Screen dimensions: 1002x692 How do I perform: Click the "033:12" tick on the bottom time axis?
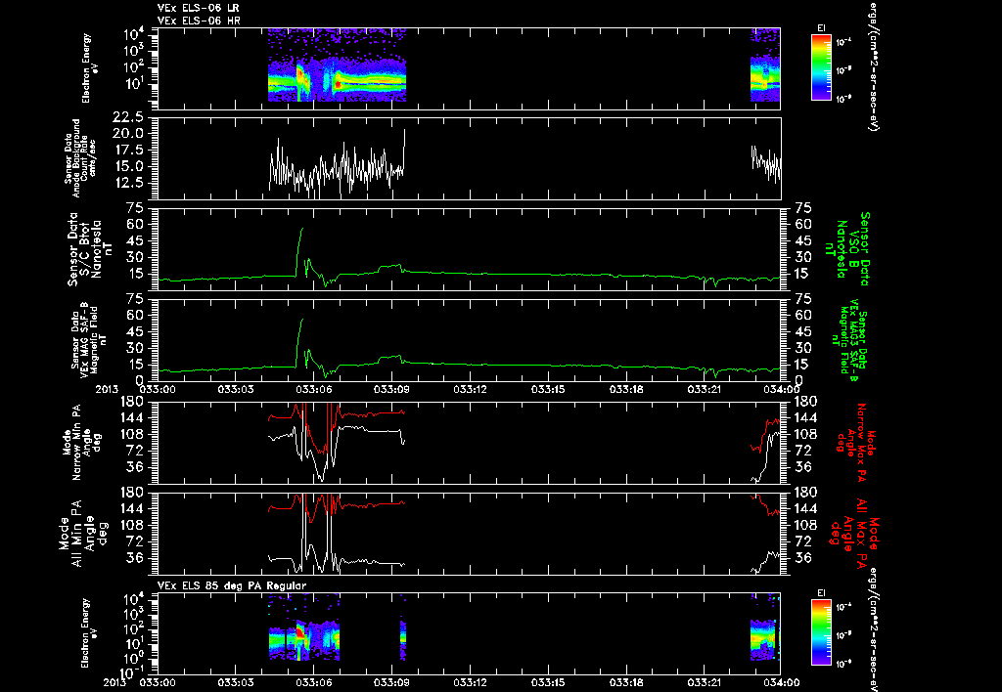coord(471,682)
